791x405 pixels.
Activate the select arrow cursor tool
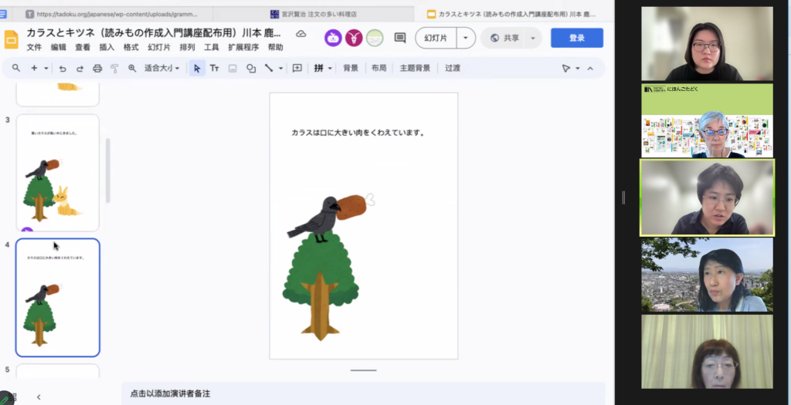(x=197, y=69)
